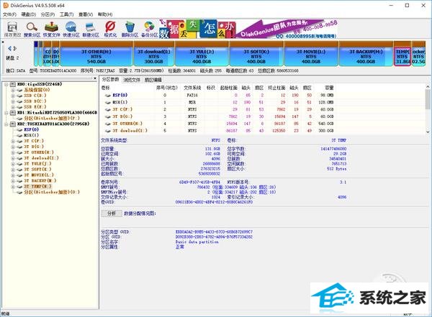Select the 3T C(F:) row in partition table
The image size is (432, 317).
(217, 109)
